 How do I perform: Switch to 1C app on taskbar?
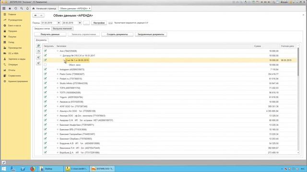[102, 169]
